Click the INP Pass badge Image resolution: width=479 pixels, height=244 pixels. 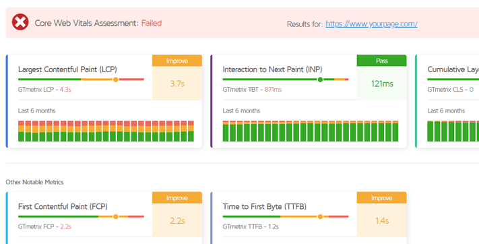point(381,61)
